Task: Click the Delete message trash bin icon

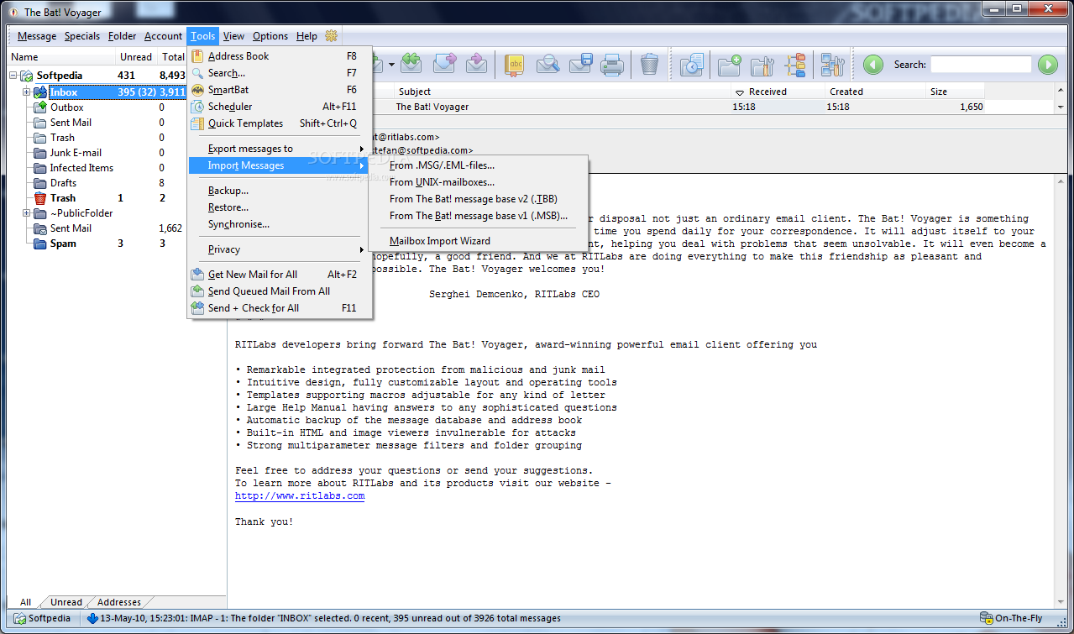Action: 649,64
